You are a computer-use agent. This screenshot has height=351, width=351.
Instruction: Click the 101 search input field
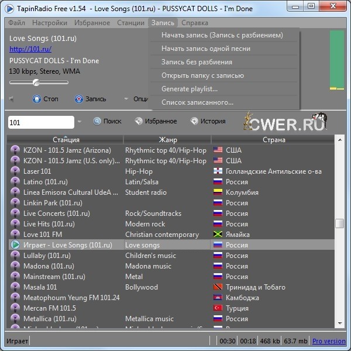(41, 122)
